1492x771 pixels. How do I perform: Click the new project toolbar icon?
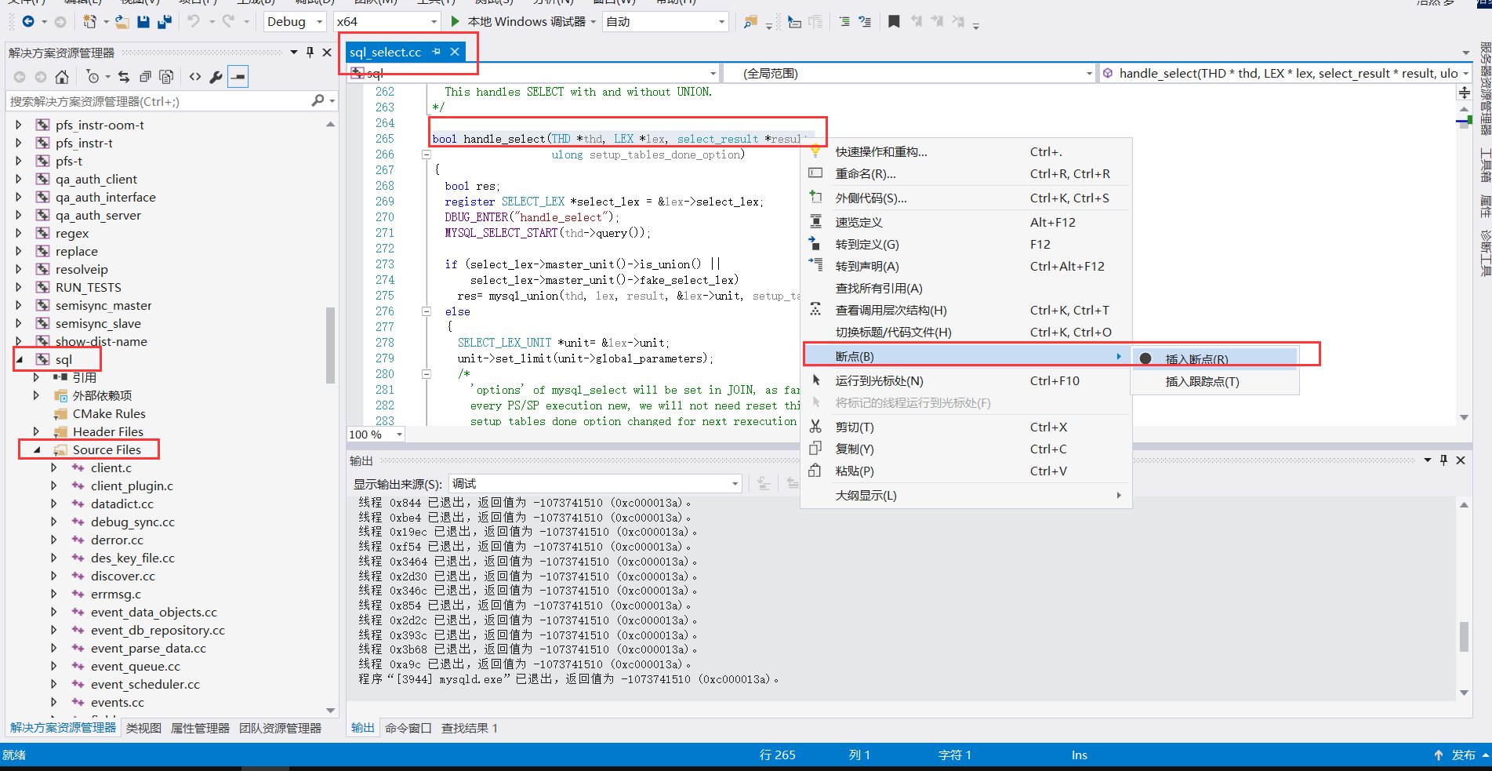89,21
